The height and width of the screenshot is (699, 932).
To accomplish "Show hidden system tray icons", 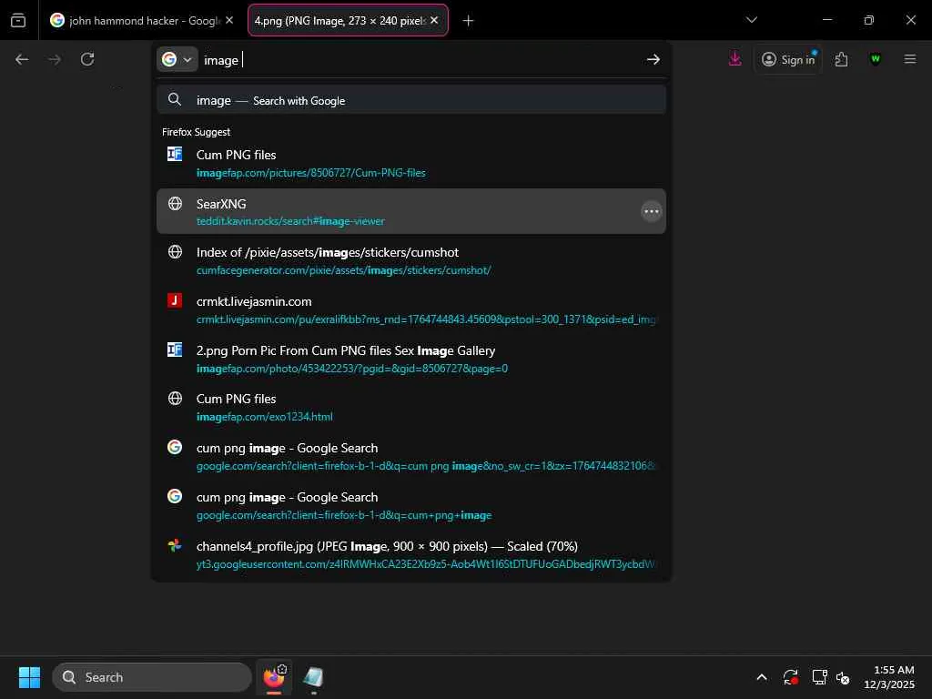I will point(762,677).
